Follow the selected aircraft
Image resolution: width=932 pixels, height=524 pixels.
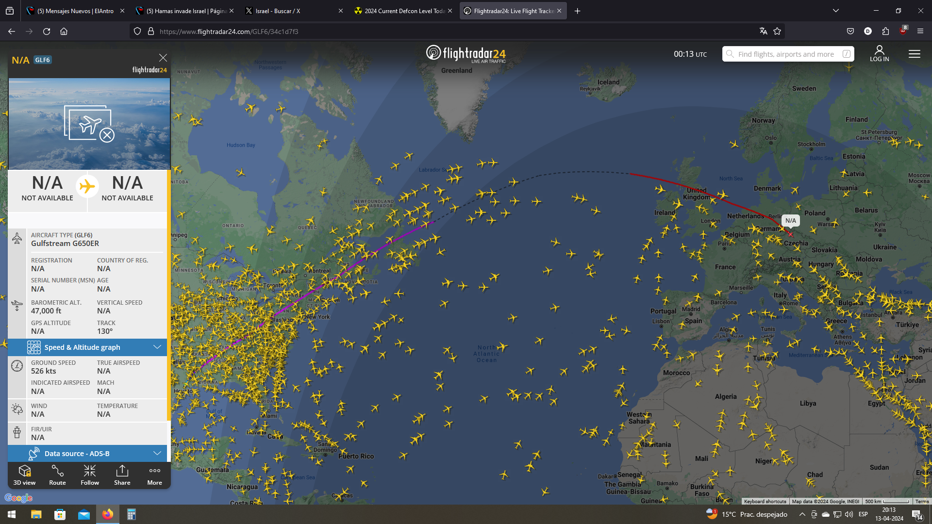coord(90,475)
